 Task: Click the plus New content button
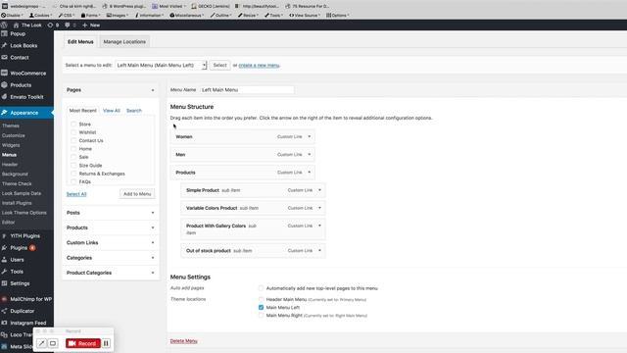click(91, 25)
